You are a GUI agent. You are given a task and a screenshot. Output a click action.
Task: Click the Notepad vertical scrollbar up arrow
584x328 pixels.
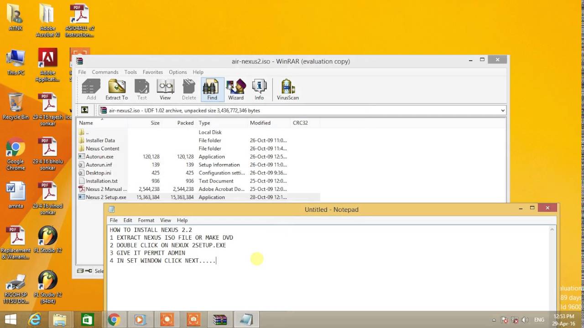(x=552, y=230)
